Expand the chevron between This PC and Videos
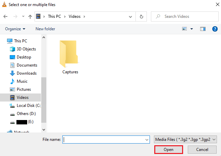Viewport: 221px width, 156px height. coord(65,16)
